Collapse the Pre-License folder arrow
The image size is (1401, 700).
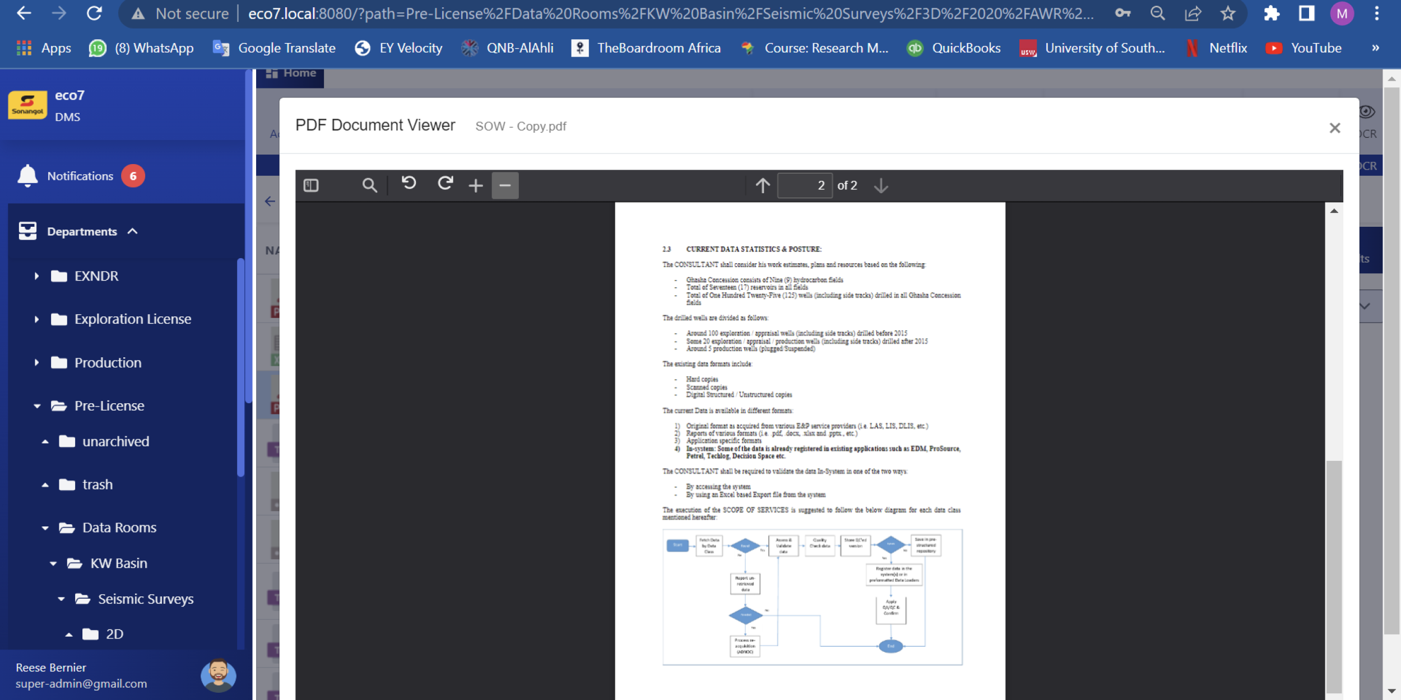coord(37,406)
